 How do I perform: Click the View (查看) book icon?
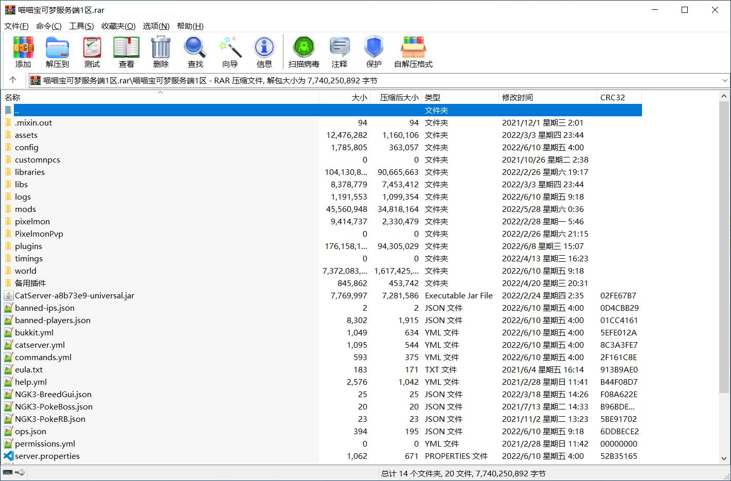(127, 47)
